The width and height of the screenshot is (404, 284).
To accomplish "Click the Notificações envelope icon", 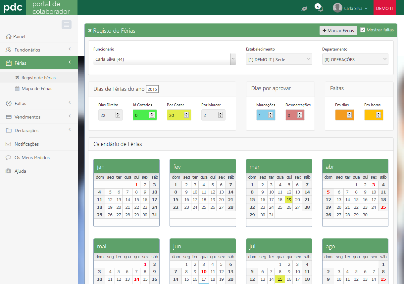I will [x=9, y=144].
